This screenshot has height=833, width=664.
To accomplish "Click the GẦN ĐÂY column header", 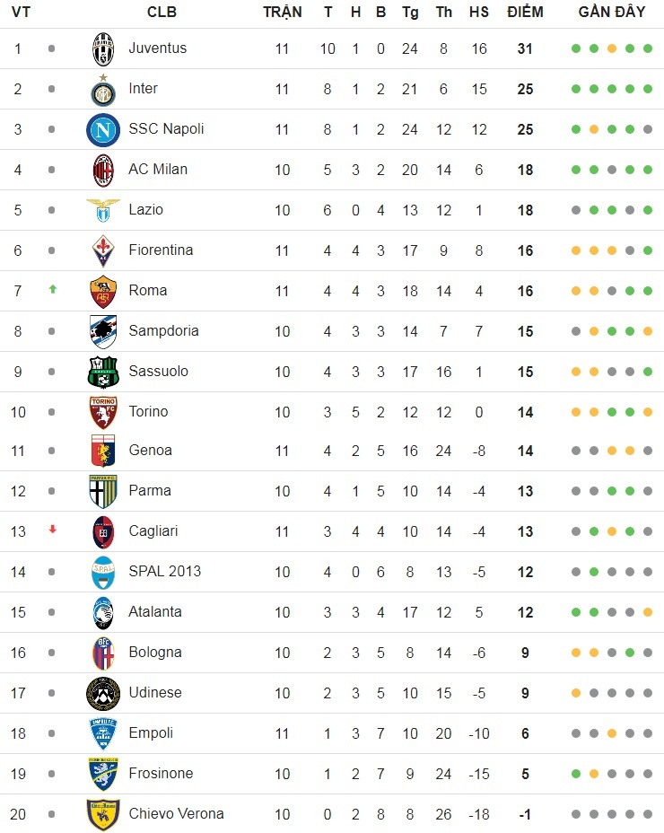I will (x=612, y=13).
